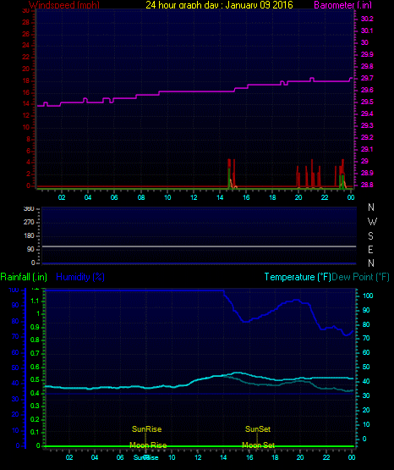Select the Rainfall (.in) legend label
Image resolution: width=394 pixels, height=470 pixels.
point(24,277)
